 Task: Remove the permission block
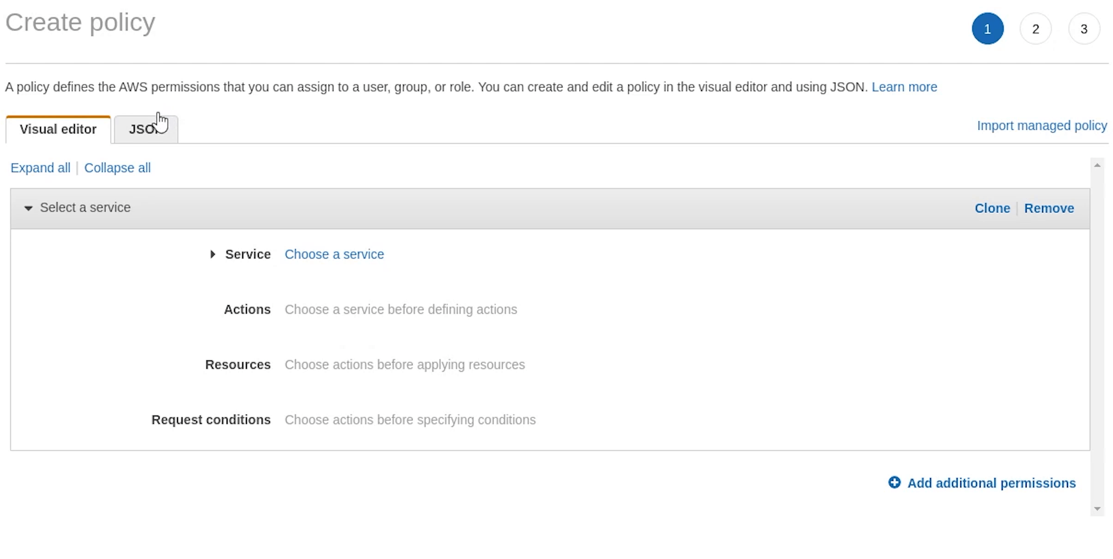pos(1049,208)
